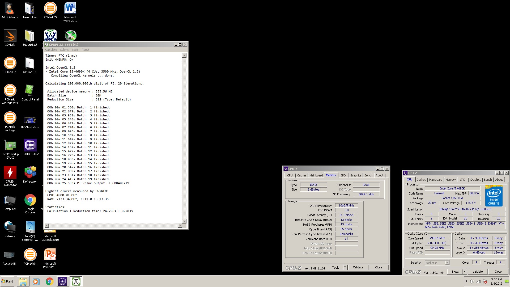Click GPUPI horizontal scrollbar left arrow

pyautogui.click(x=47, y=226)
